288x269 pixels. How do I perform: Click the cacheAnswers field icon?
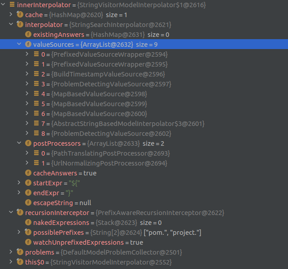pyautogui.click(x=28, y=173)
